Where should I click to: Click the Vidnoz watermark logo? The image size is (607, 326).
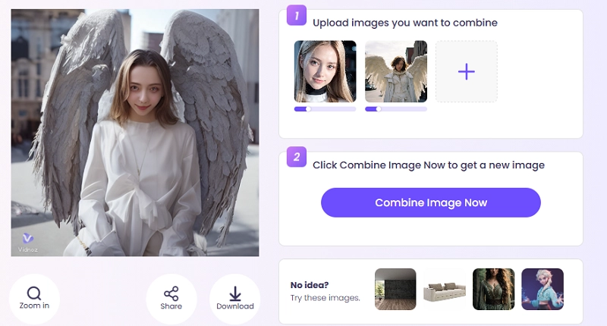tap(28, 241)
